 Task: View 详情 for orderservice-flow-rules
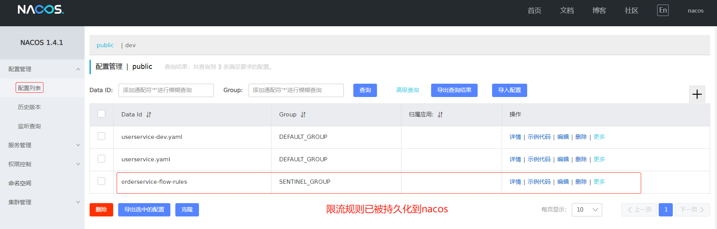[x=515, y=182]
